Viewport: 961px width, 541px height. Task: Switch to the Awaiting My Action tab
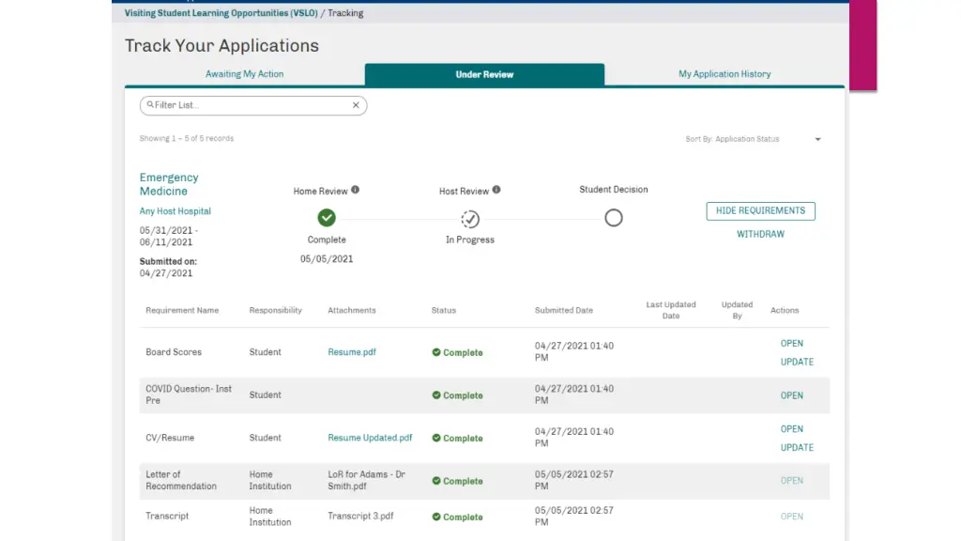[245, 74]
